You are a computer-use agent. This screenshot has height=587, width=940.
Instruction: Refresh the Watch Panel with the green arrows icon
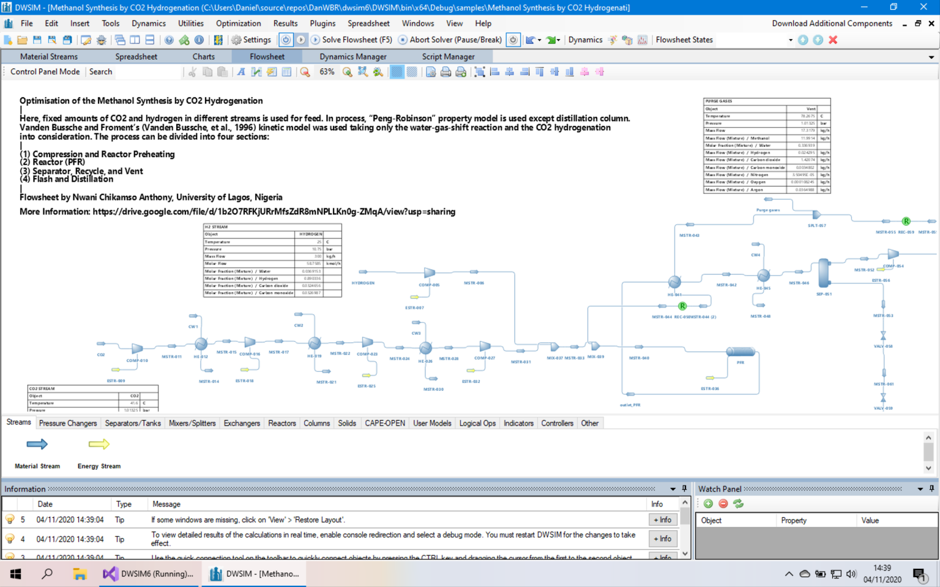click(738, 503)
